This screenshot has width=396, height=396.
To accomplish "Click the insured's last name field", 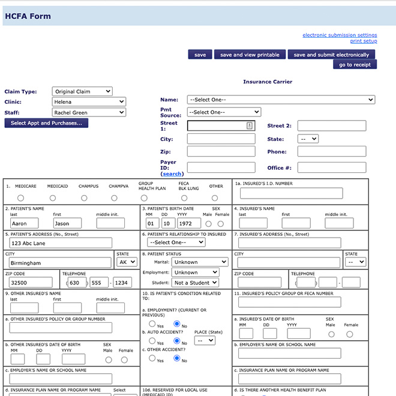I will [253, 223].
